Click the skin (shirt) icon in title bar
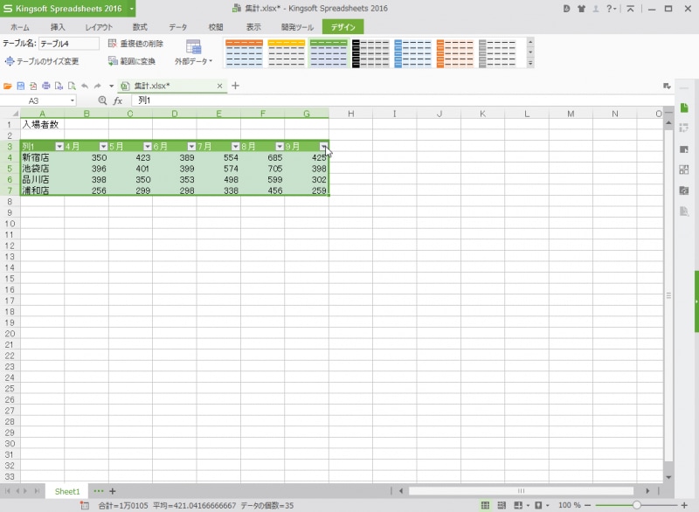This screenshot has height=512, width=699. pos(580,9)
